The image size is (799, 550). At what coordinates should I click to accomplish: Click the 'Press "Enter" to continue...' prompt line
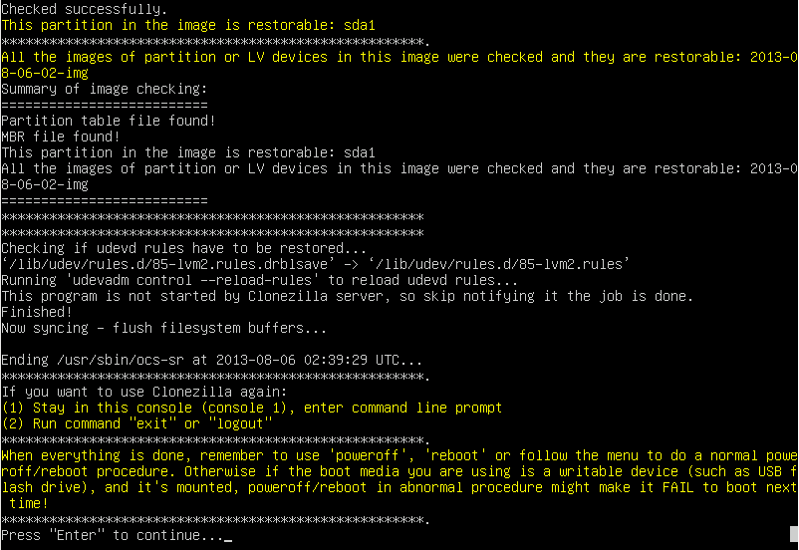[x=113, y=535]
